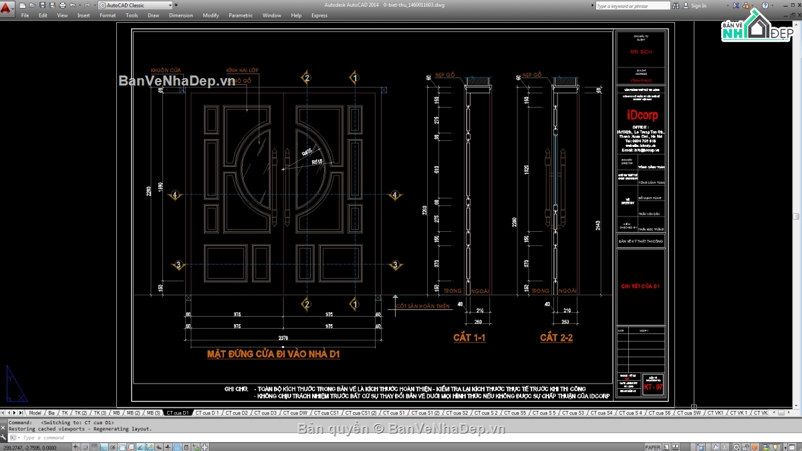Switch to the Model tab
Image resolution: width=802 pixels, height=451 pixels.
(x=35, y=413)
